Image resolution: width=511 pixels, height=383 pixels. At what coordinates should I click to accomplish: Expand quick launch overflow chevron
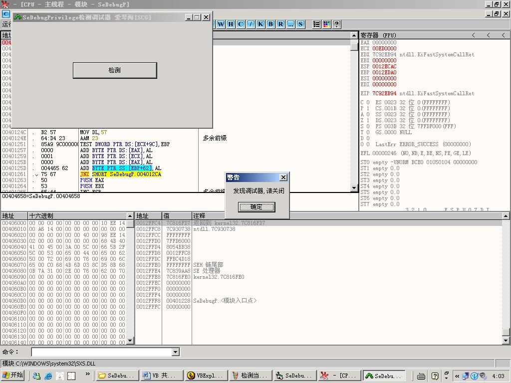(x=87, y=374)
